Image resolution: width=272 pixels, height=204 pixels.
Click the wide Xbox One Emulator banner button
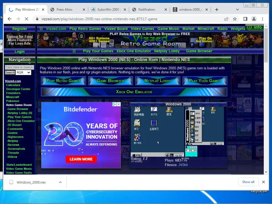134,92
